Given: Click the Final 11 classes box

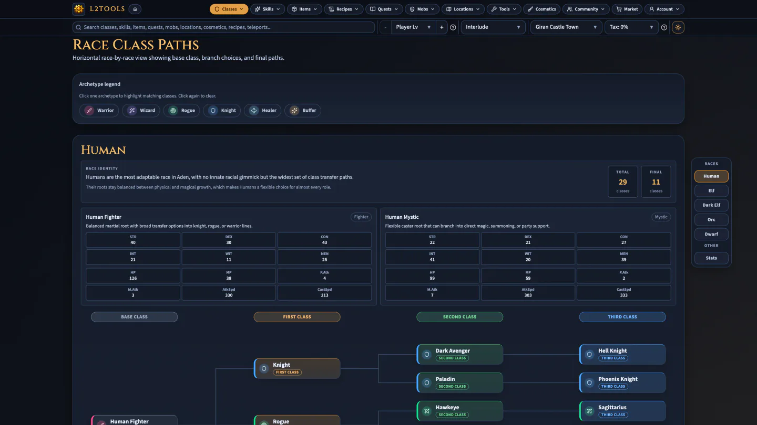Looking at the screenshot, I should [x=656, y=182].
